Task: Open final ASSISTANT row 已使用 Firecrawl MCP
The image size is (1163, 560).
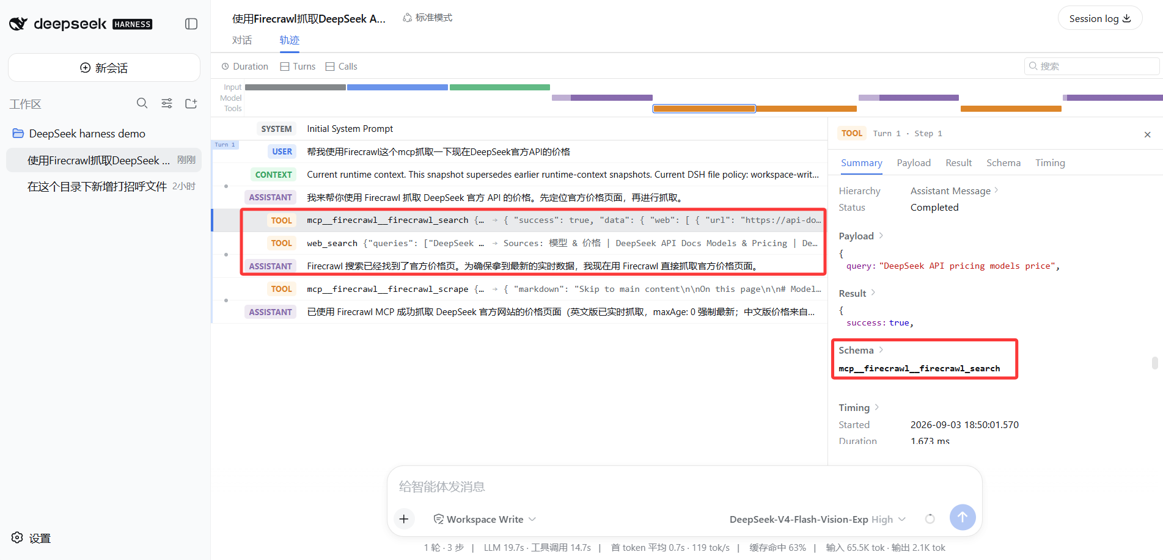Action: (519, 312)
